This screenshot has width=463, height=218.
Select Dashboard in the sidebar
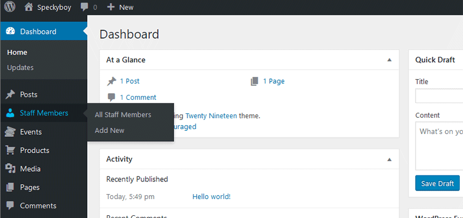[x=44, y=31]
